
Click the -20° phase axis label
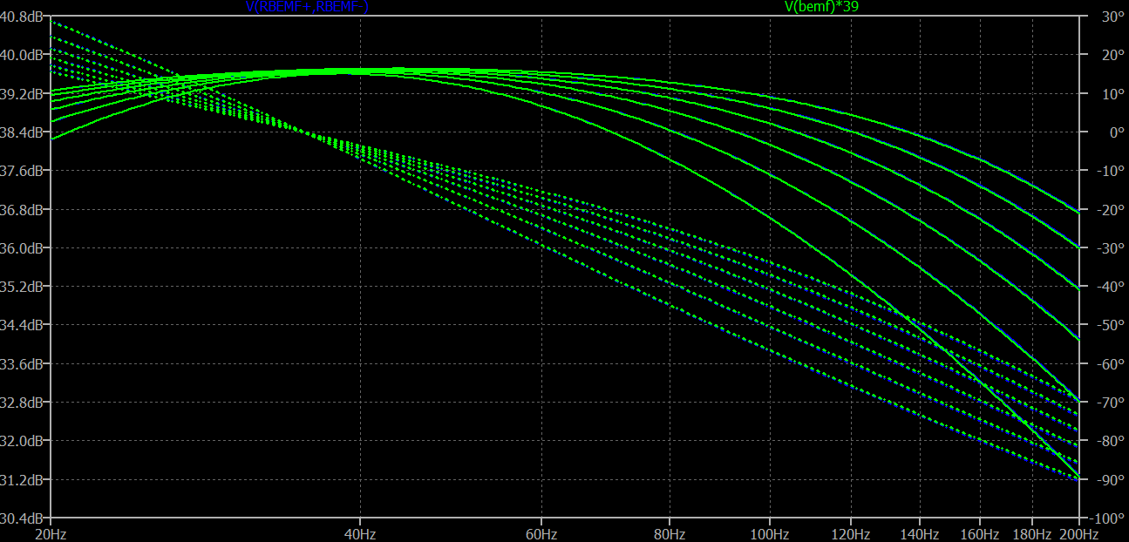(1110, 210)
